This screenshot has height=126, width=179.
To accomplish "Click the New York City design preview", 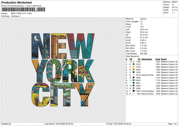I will click(x=63, y=70).
